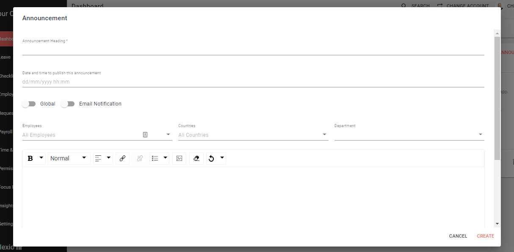514x252 pixels.
Task: Click the Announcement Heading input field
Action: coord(253,50)
